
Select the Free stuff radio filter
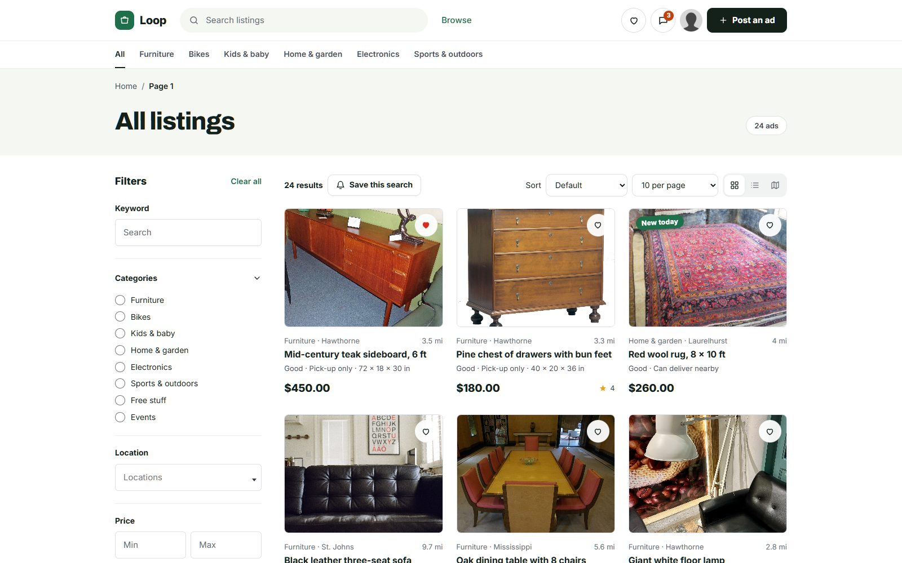(120, 400)
